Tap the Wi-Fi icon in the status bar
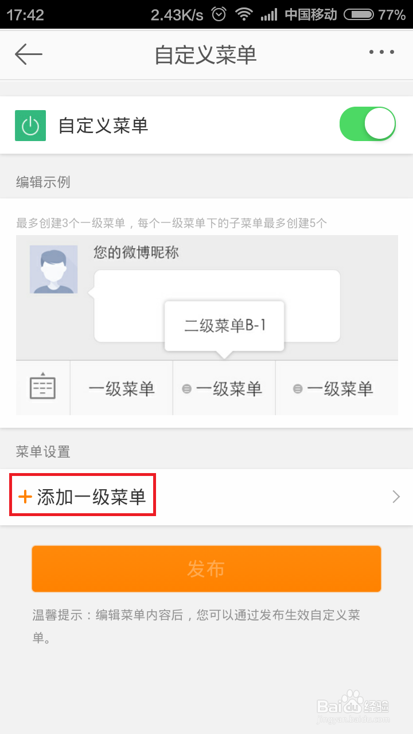The width and height of the screenshot is (413, 734). [x=244, y=14]
